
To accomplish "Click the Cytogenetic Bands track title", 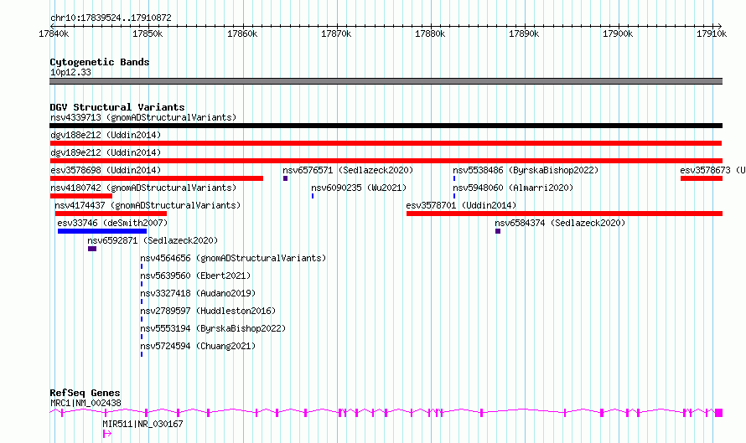I will (100, 62).
